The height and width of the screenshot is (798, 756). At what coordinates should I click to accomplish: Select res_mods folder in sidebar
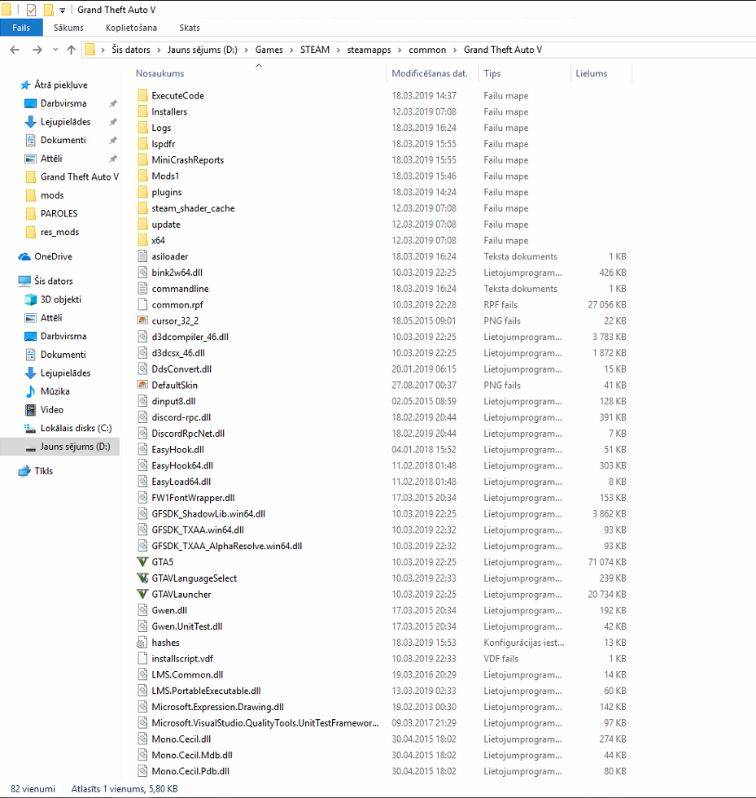pos(59,232)
